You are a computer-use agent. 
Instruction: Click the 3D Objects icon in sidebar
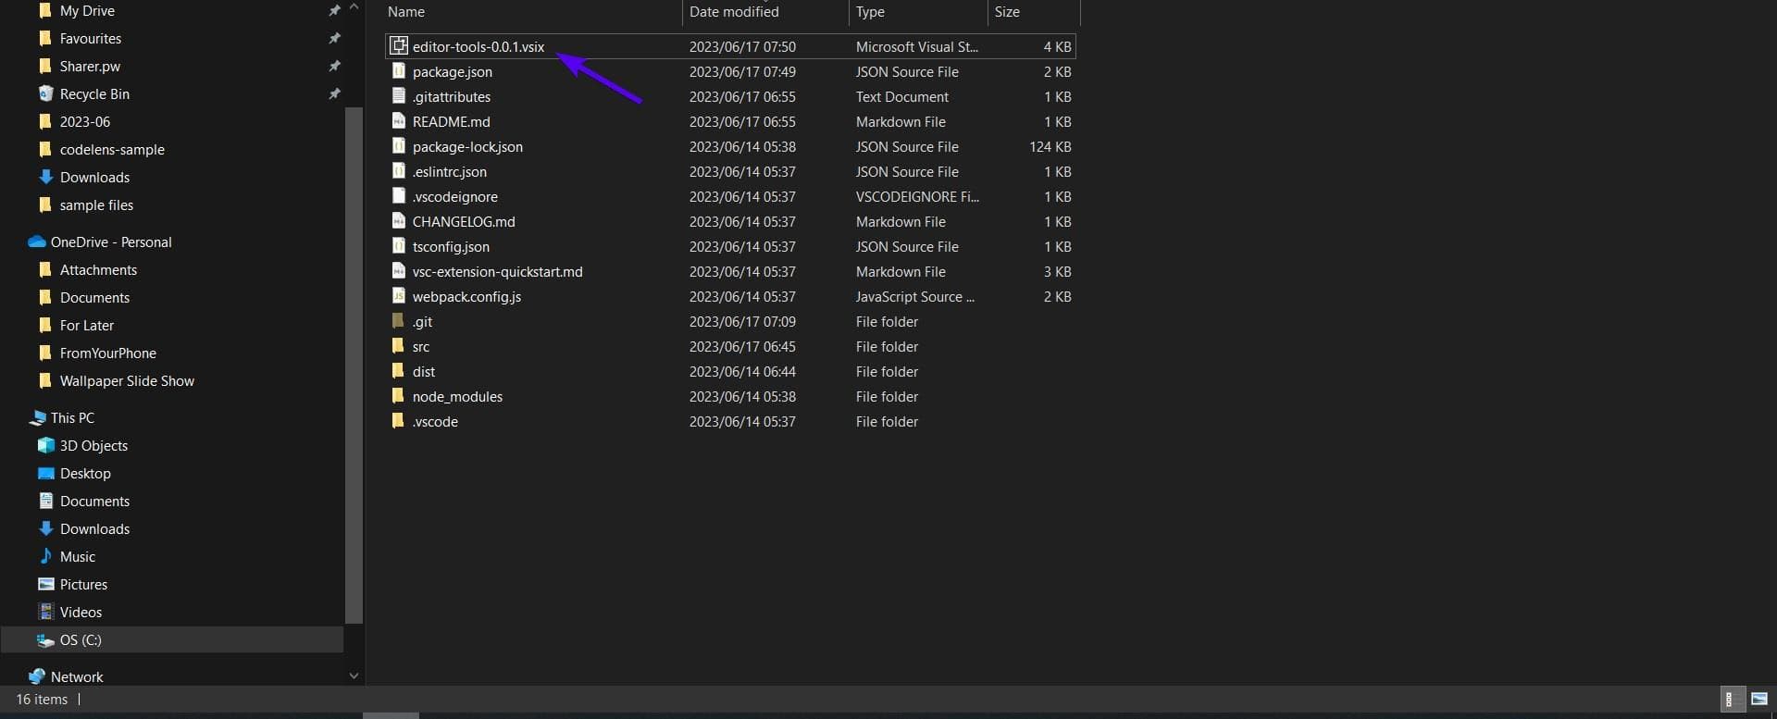(45, 445)
